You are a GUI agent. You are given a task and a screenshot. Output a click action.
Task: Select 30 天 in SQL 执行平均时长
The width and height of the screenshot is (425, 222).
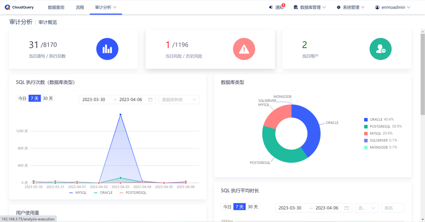click(x=253, y=207)
